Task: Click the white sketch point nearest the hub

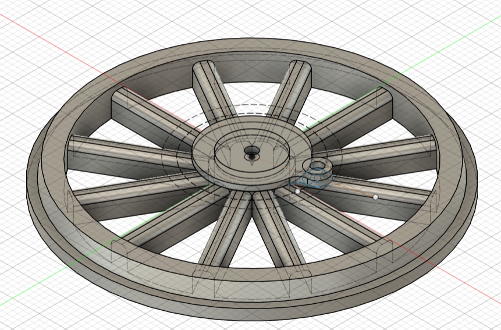Action: pyautogui.click(x=297, y=191)
